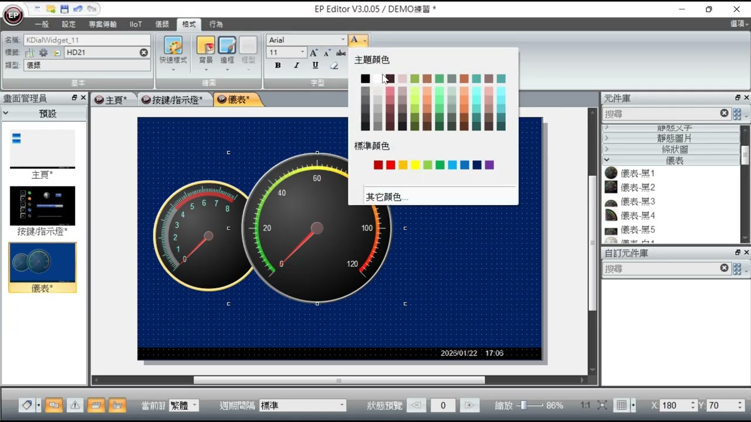Viewport: 751px width, 422px height.
Task: Click the 背景 paint bucket icon
Action: pyautogui.click(x=206, y=45)
